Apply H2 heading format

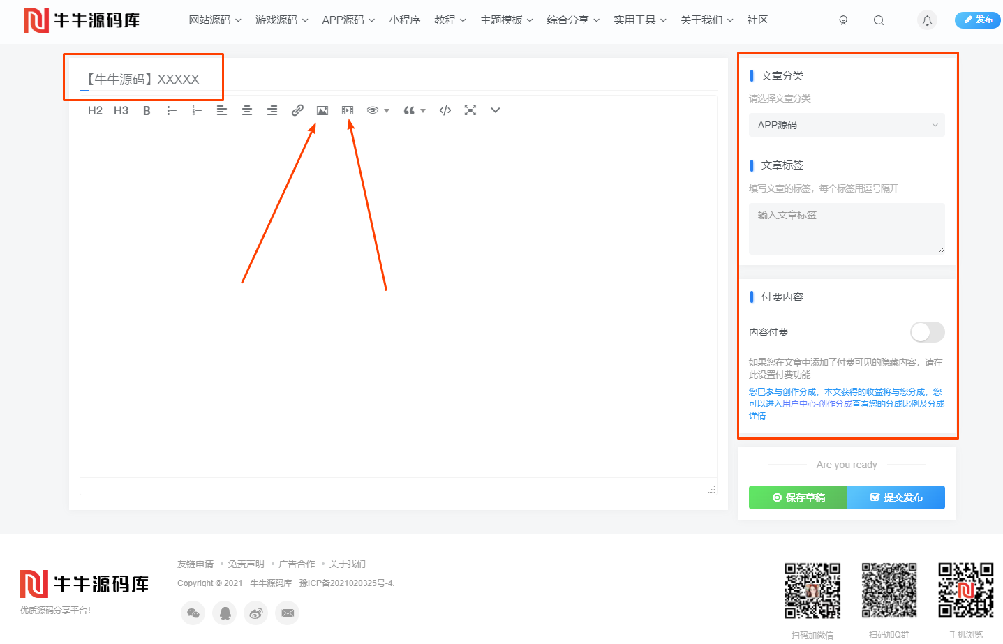pos(95,110)
